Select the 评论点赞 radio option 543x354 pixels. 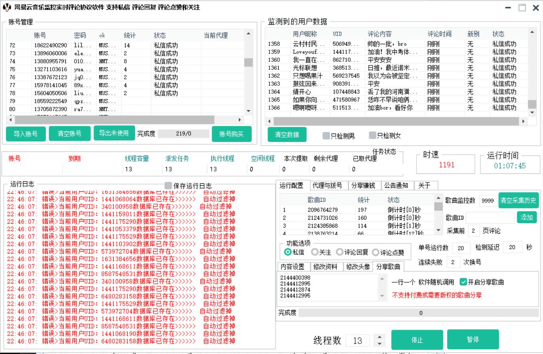click(376, 252)
